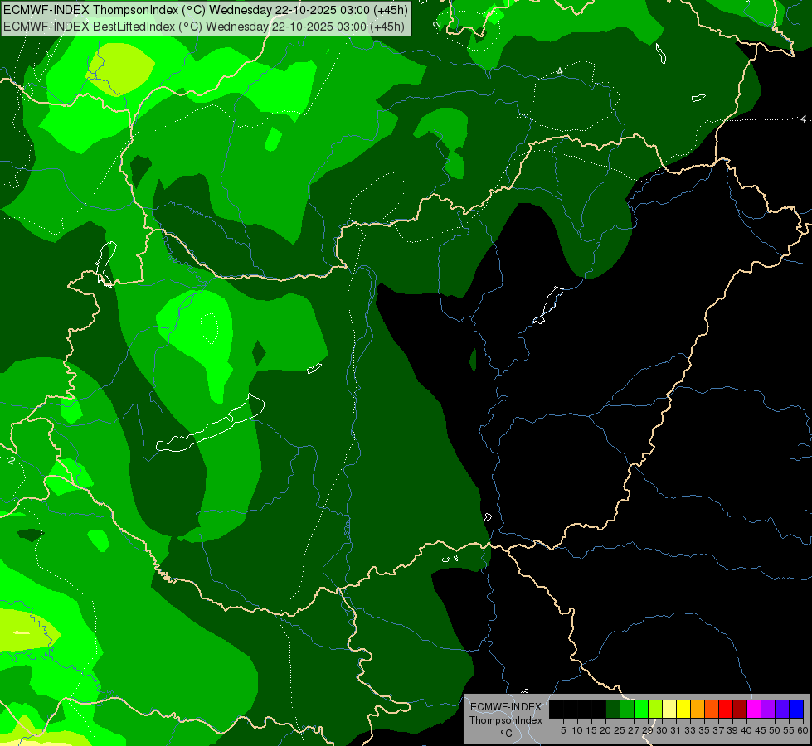Image resolution: width=812 pixels, height=746 pixels.
Task: Click the ThompsonIndex title line at top
Action: pyautogui.click(x=206, y=10)
